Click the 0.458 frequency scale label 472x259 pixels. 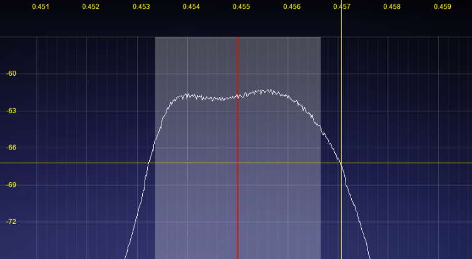pos(392,7)
